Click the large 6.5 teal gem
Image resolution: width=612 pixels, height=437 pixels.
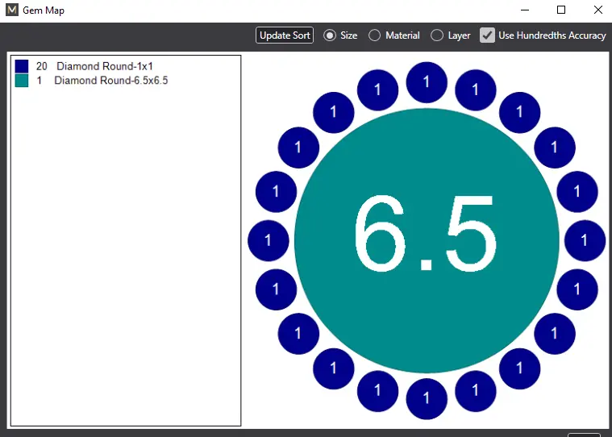click(x=427, y=241)
